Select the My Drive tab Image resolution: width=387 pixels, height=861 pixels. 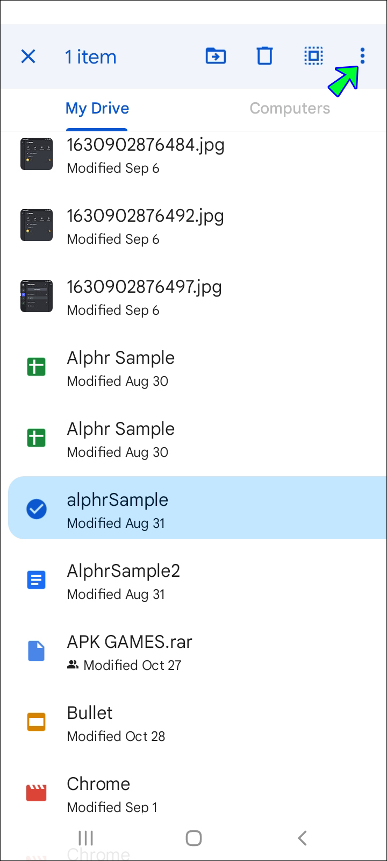[x=97, y=108]
